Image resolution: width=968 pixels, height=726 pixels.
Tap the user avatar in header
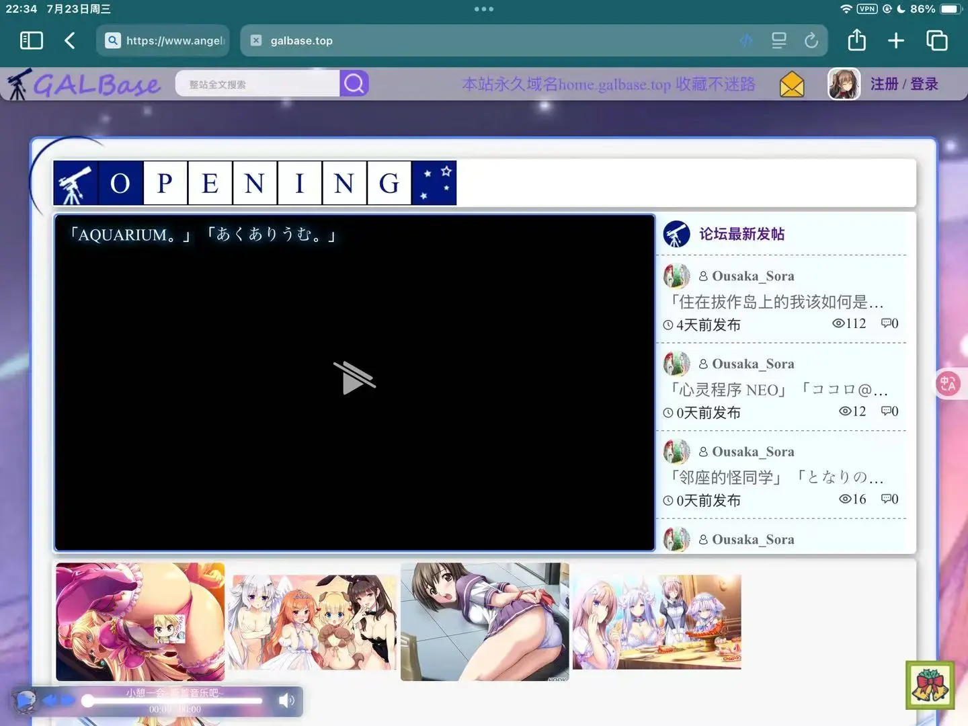tap(844, 84)
